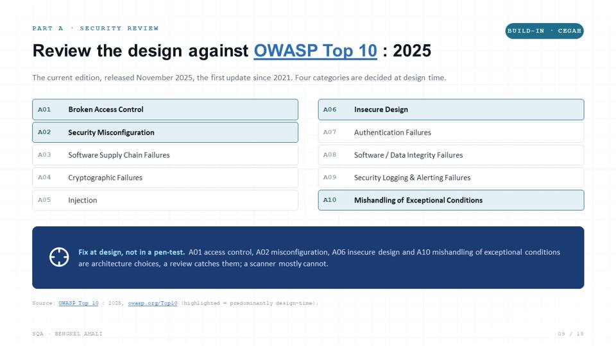Click the crosshair target icon in the callout
616x346 pixels.
tap(59, 258)
